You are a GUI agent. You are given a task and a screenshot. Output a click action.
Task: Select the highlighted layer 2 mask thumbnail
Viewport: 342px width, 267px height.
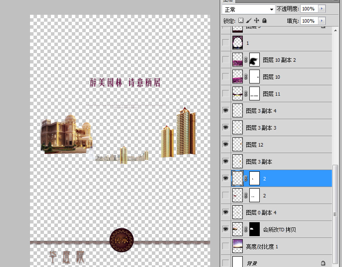(x=254, y=178)
